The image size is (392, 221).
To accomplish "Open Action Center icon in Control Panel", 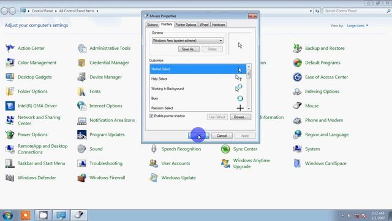I will (10, 48).
